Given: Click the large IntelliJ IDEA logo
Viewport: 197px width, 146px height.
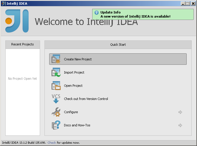Looking at the screenshot, I should [x=17, y=21].
